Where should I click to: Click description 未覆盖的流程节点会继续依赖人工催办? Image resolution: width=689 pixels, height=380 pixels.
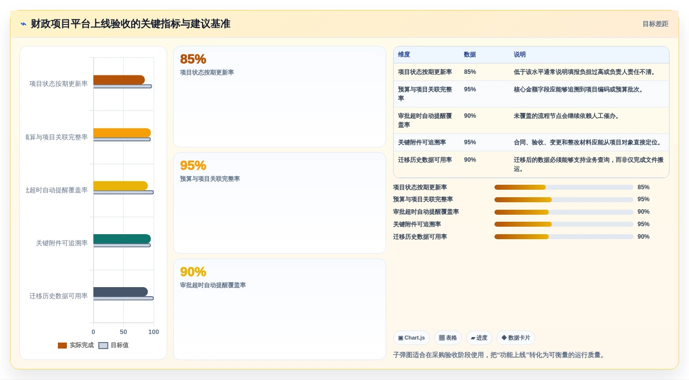568,116
